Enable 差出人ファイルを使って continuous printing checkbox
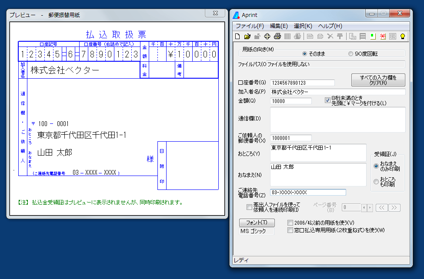Screen dimensions: 424x279 pyautogui.click(x=249, y=207)
